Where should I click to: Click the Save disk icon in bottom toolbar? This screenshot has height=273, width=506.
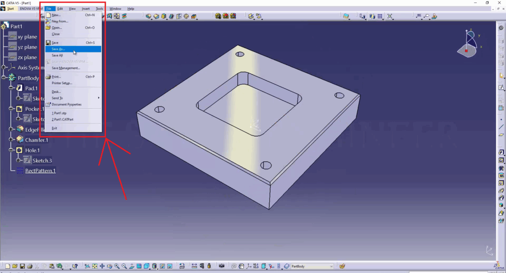pos(22,266)
